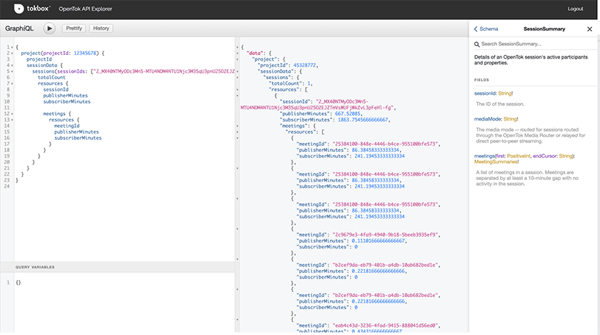Click totalCount on query line 6
Image resolution: width=600 pixels, height=335 pixels.
click(x=51, y=77)
